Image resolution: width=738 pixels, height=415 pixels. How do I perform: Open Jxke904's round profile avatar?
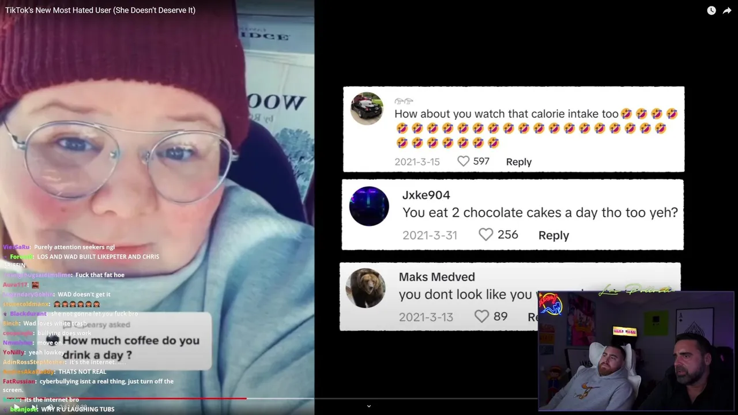[369, 206]
